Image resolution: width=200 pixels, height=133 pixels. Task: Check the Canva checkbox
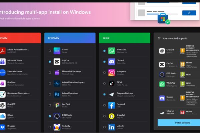(x=50, y=51)
